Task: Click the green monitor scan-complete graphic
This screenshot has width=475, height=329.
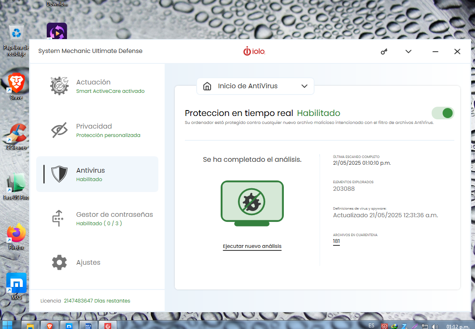Action: 252,203
